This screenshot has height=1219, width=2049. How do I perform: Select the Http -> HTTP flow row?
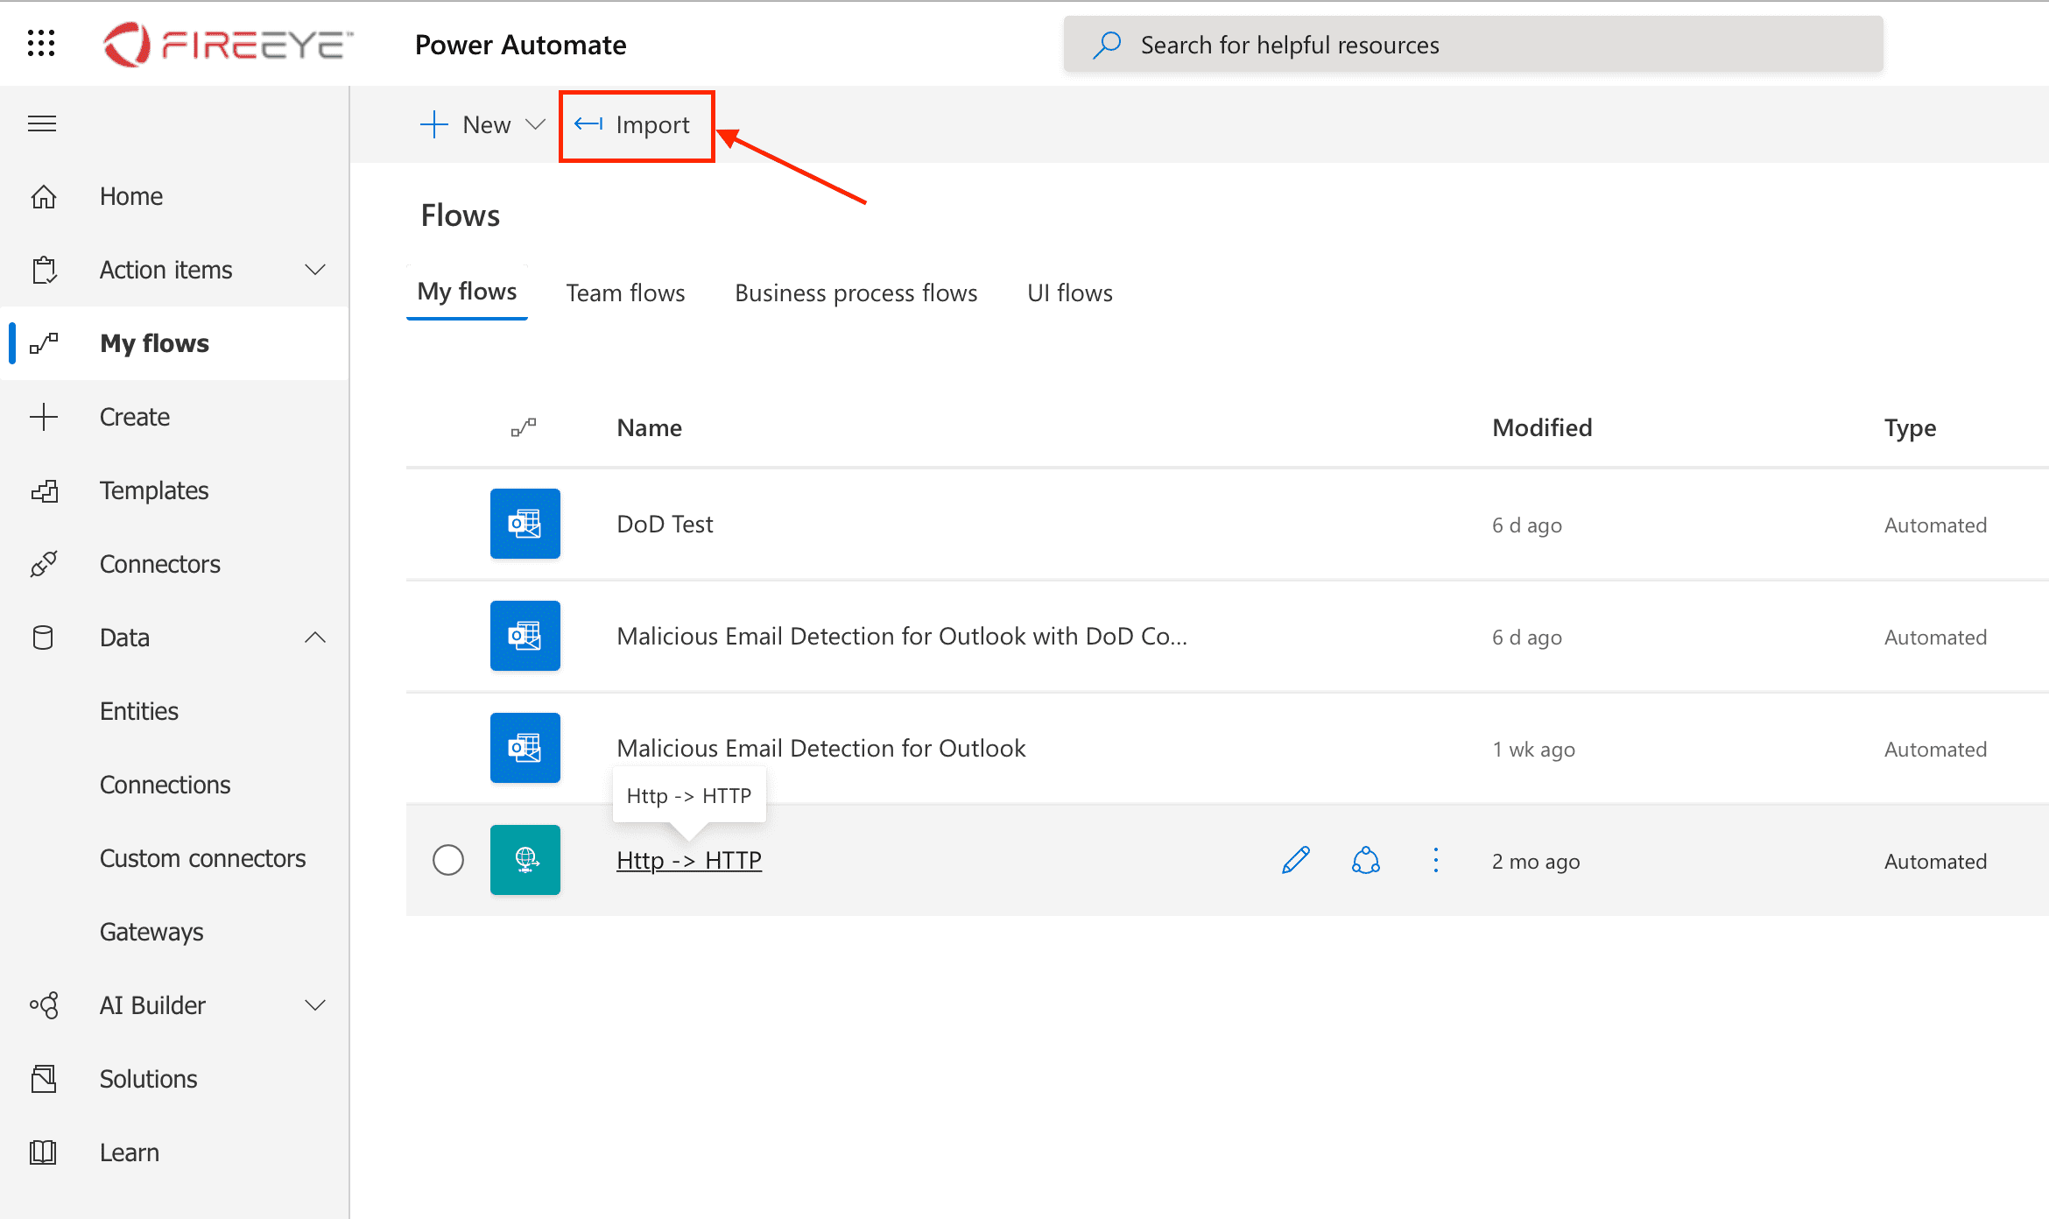(x=448, y=860)
